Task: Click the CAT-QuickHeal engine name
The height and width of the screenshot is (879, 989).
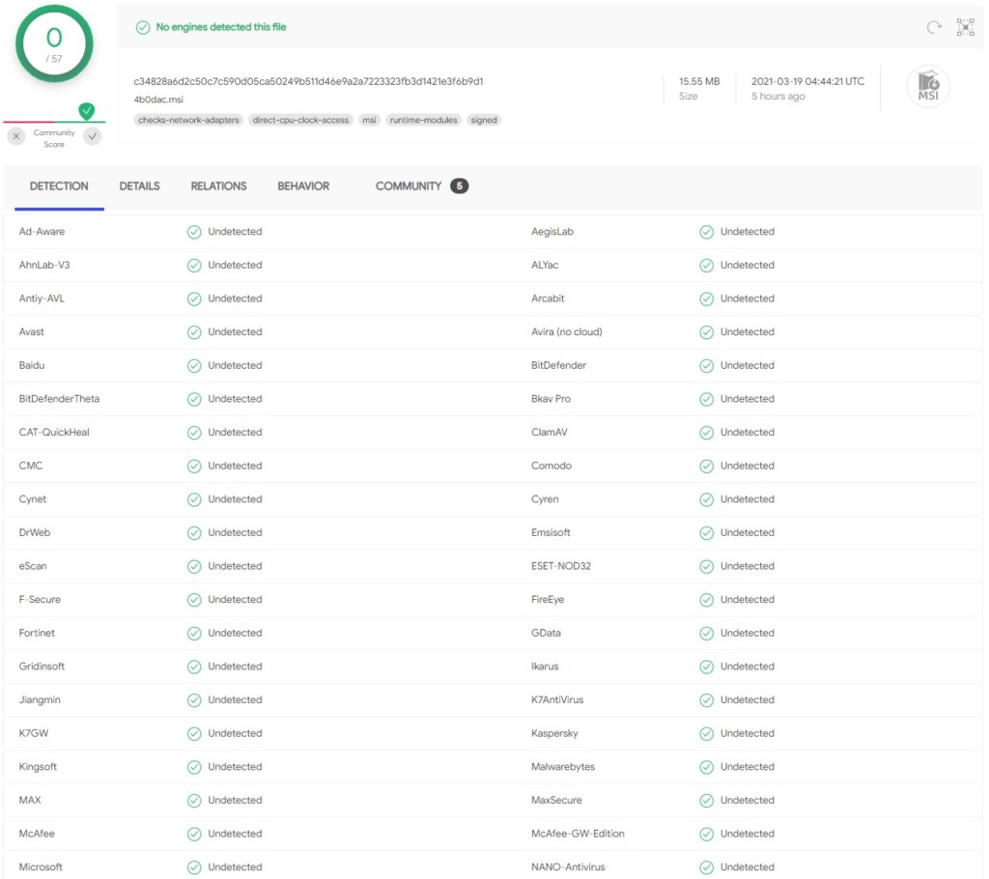Action: click(54, 432)
